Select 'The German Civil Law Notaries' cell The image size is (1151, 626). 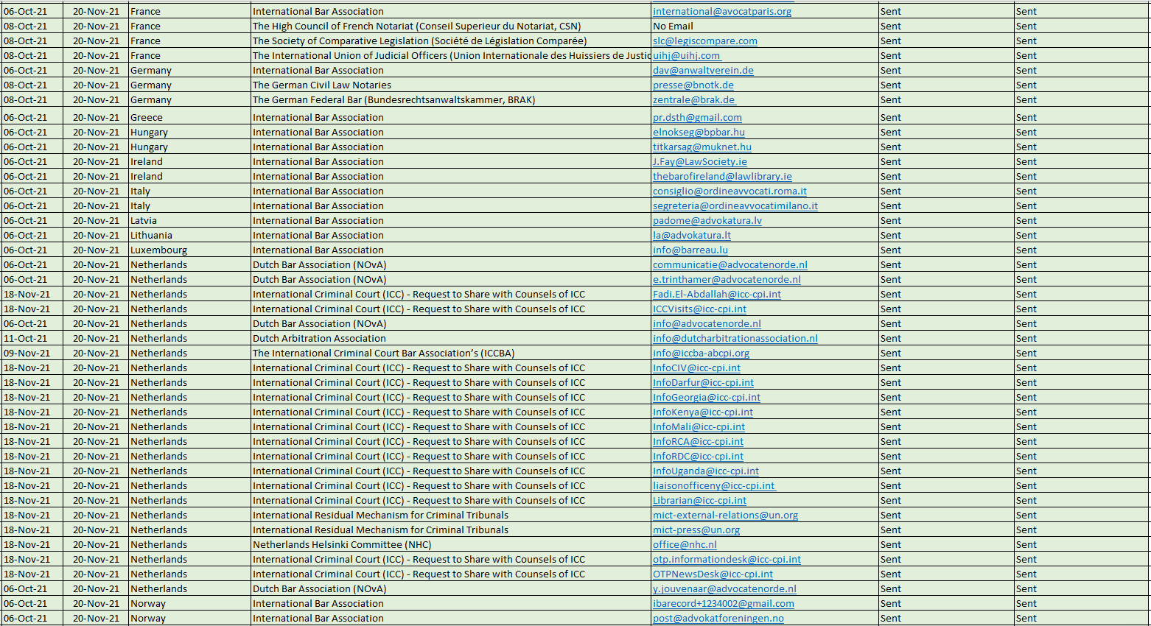[451, 85]
